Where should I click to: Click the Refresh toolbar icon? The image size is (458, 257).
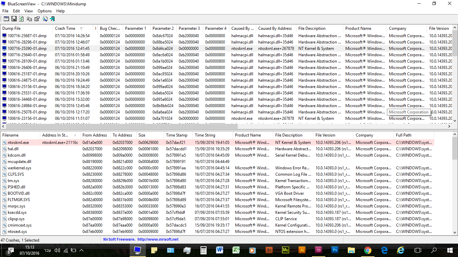(21, 19)
